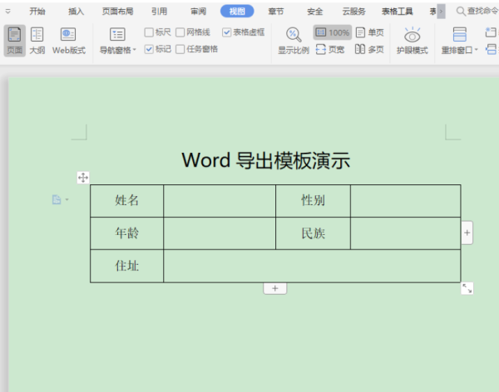Enable 护眼模式 eye protection mode

[411, 40]
